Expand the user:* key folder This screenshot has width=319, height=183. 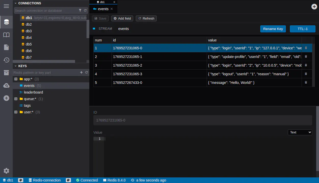click(x=16, y=112)
